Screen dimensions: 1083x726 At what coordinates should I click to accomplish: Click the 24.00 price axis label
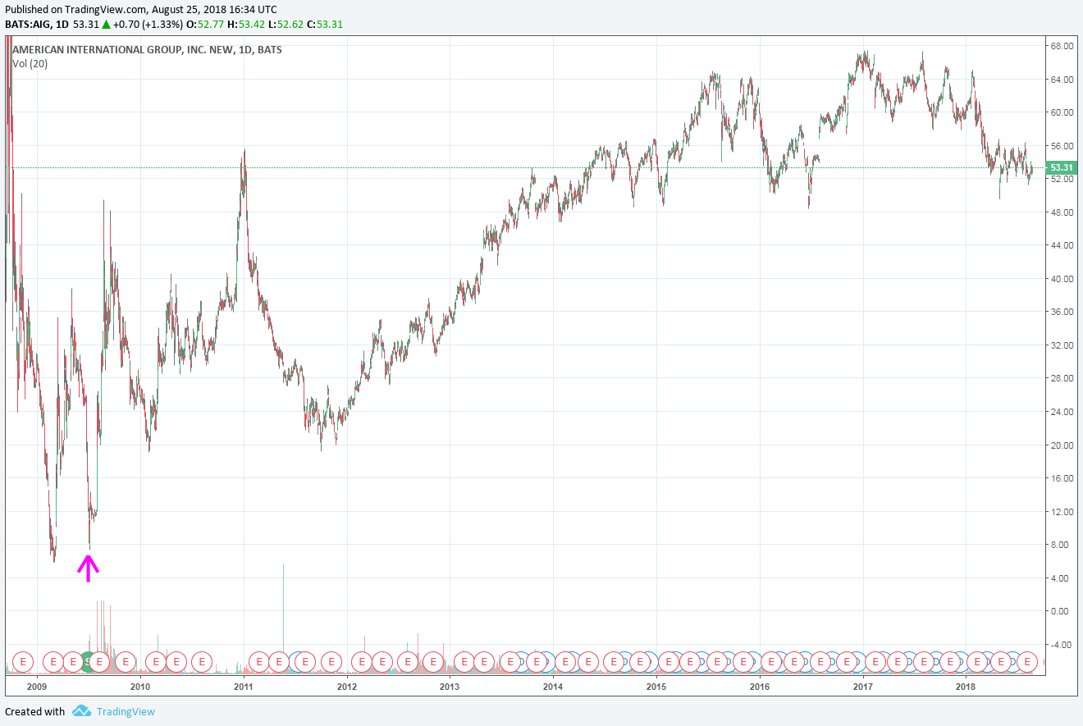[x=1062, y=412]
